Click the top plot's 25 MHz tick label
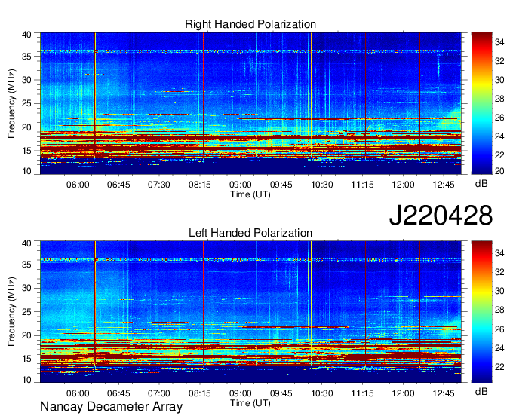513x416 pixels. click(26, 103)
